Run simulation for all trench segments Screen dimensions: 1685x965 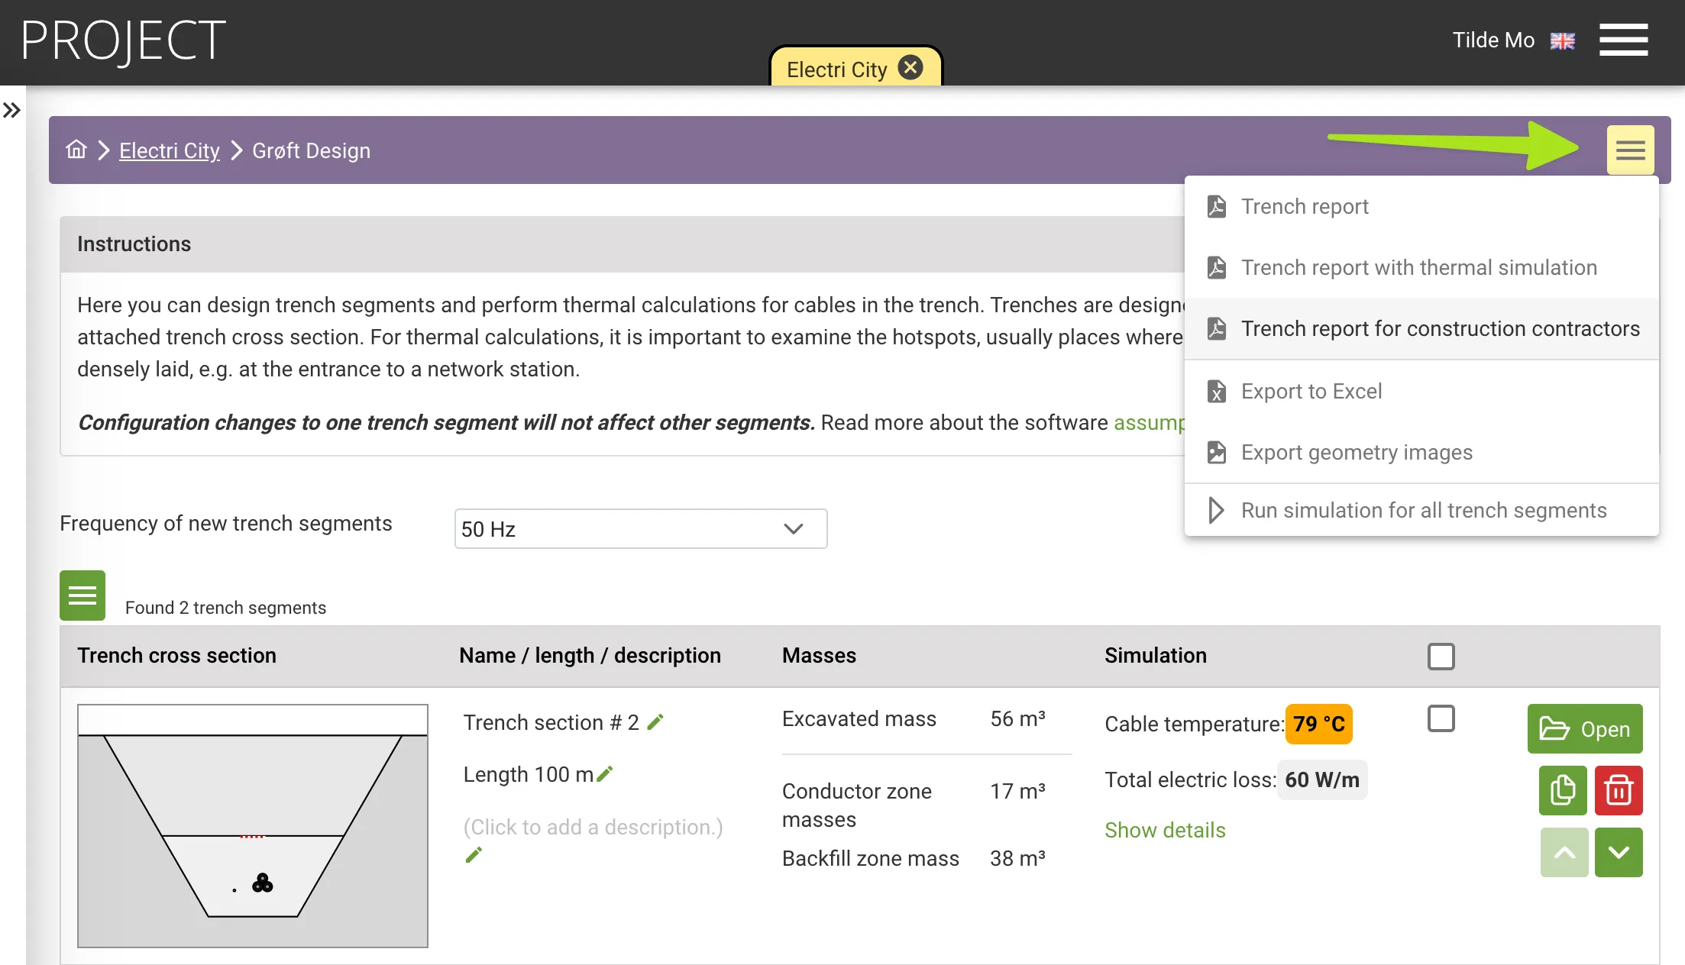click(x=1423, y=511)
